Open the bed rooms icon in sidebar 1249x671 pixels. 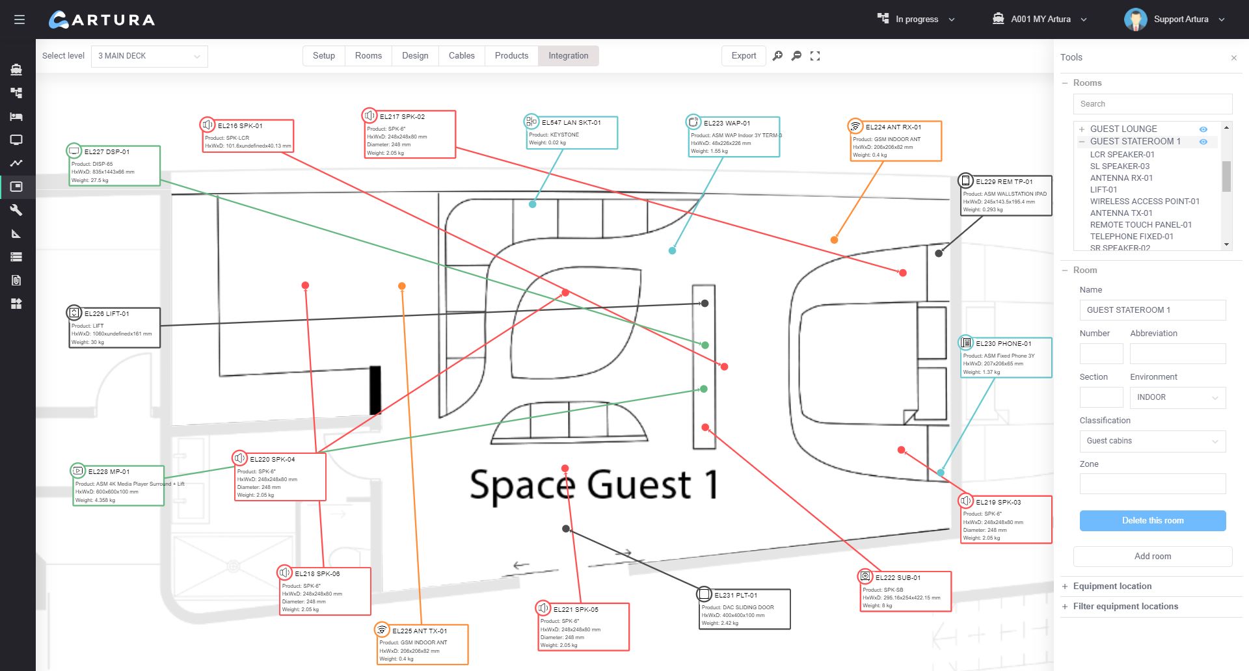(17, 116)
